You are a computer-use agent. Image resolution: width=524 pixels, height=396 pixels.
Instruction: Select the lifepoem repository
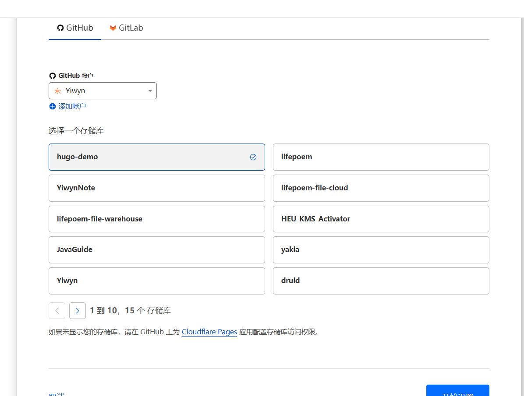[x=381, y=157]
